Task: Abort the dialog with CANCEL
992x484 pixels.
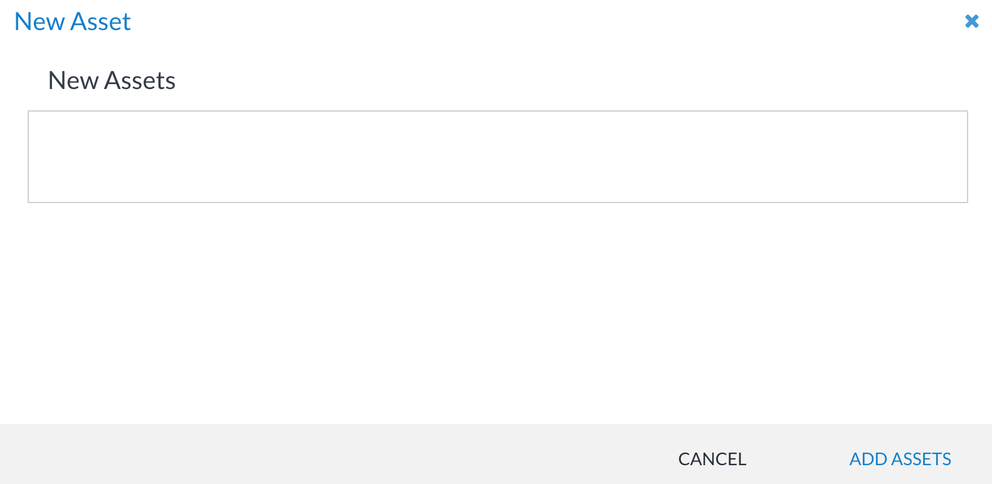Action: (x=712, y=459)
